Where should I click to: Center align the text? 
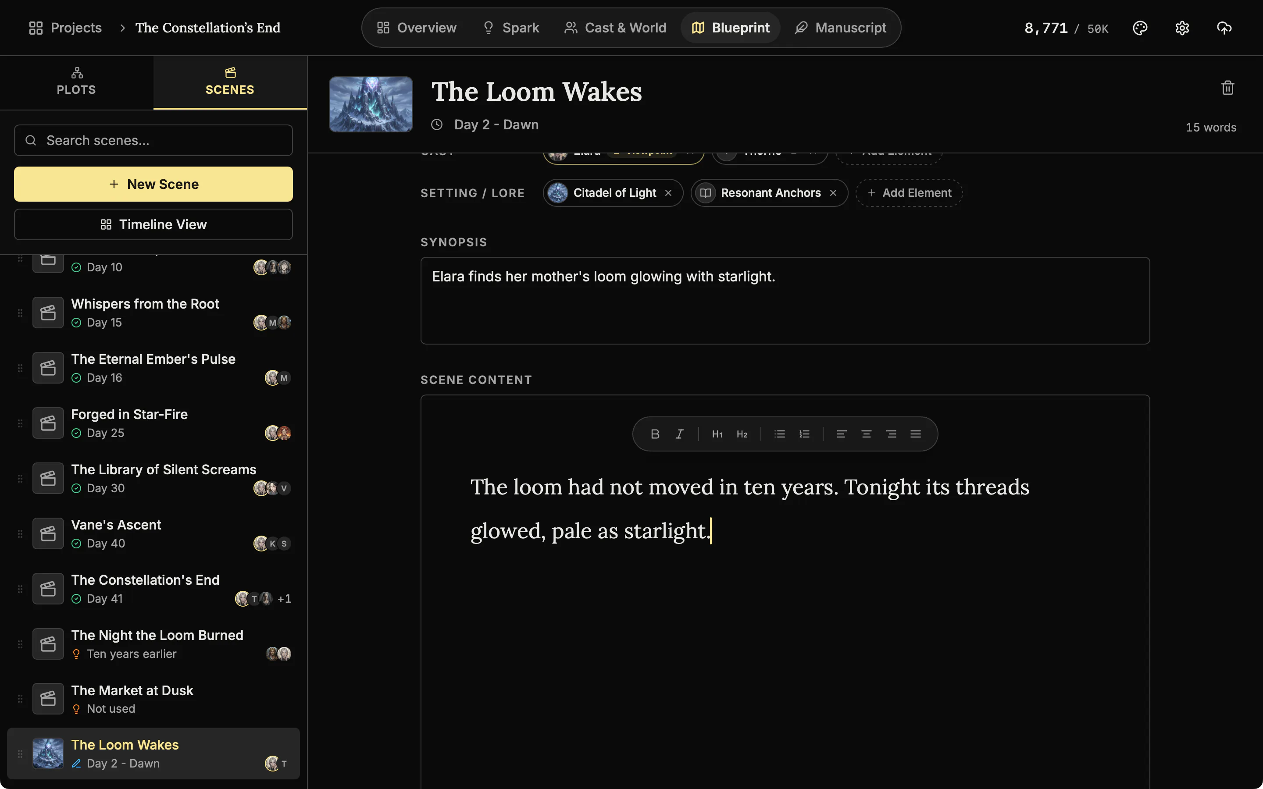867,434
